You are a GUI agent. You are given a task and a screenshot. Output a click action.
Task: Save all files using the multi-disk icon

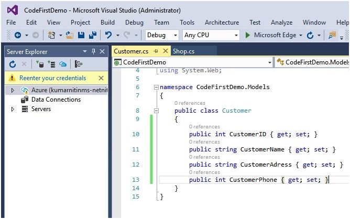(93, 35)
